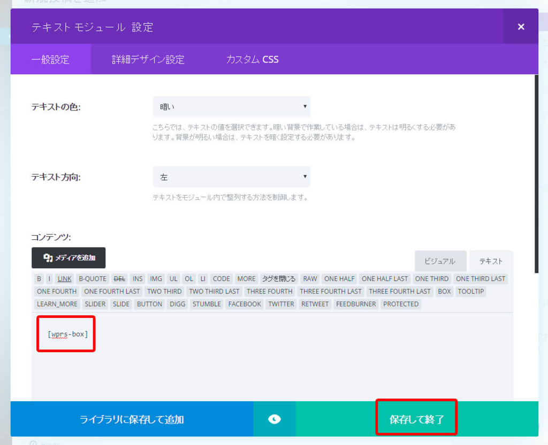Click the タグを閉じる quicktag
Screen dimensions: 548x445
[279, 279]
